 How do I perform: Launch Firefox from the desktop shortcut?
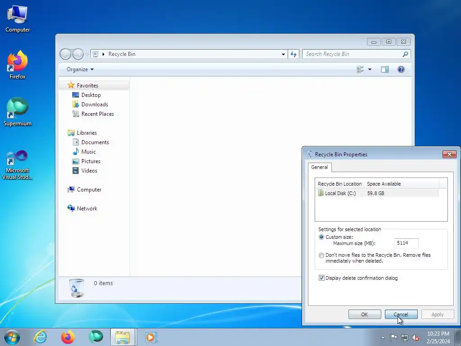(x=18, y=65)
